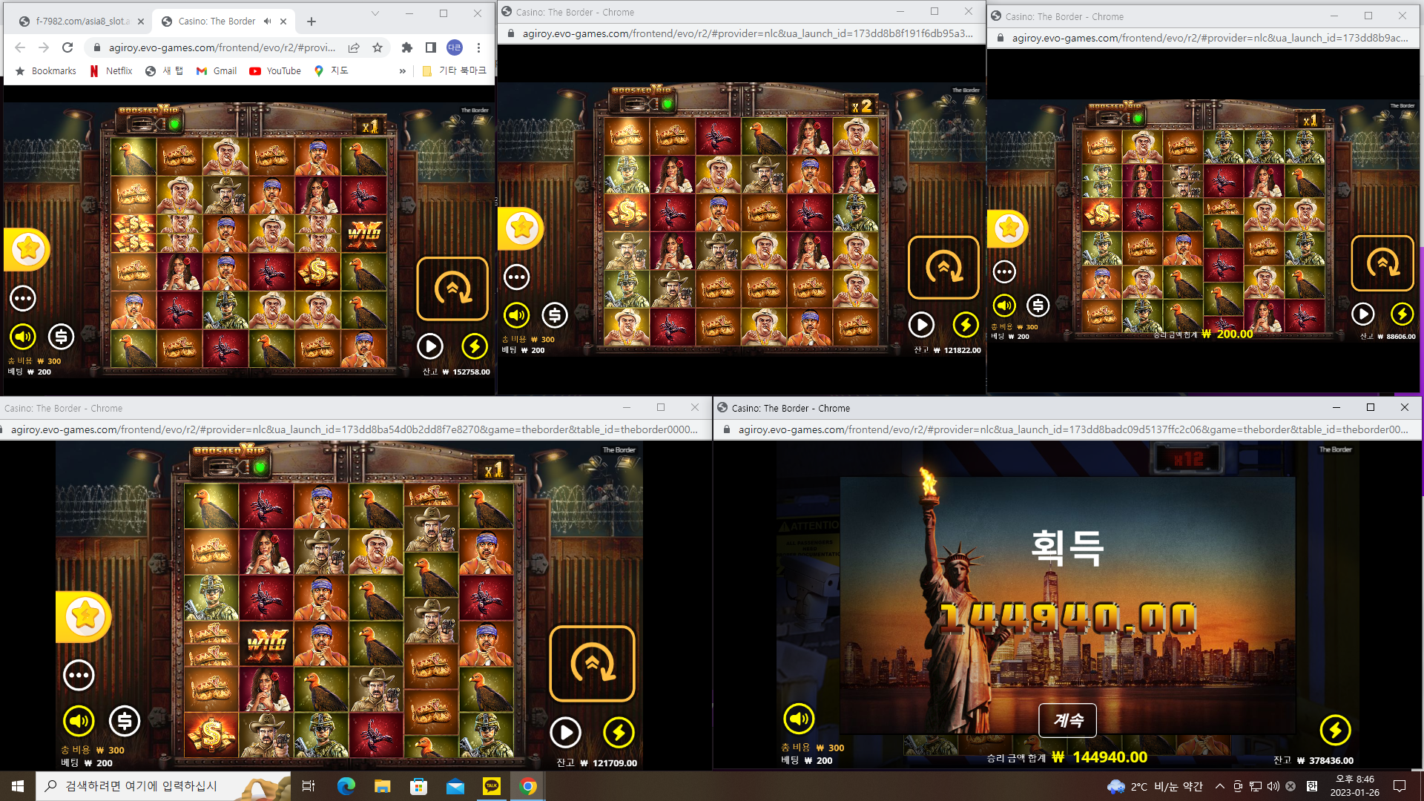Image resolution: width=1424 pixels, height=801 pixels.
Task: Click the spin button in the 88606.00 balance game
Action: tap(1382, 263)
